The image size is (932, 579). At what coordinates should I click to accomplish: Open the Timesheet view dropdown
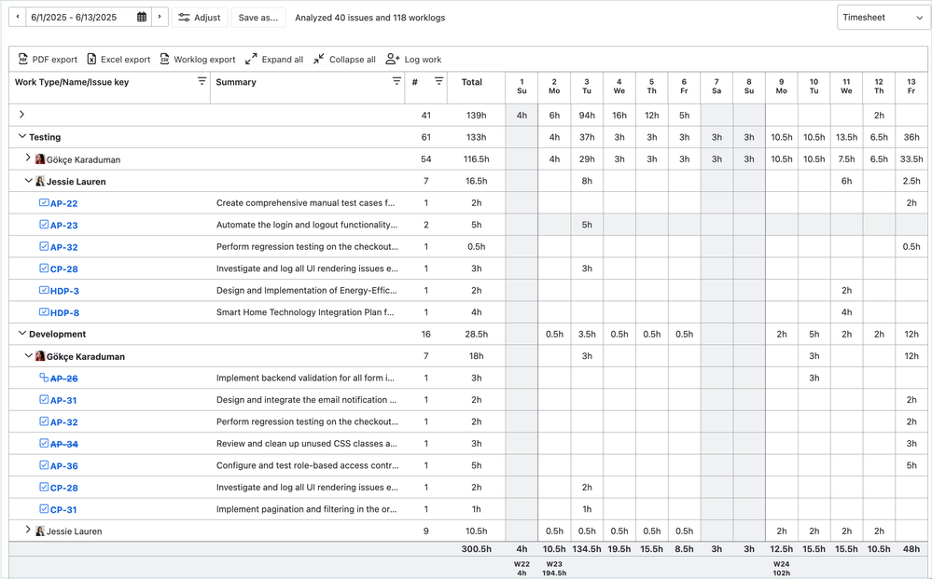point(881,17)
